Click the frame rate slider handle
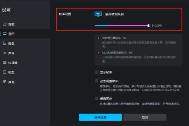189x126 pixels. (x=148, y=26)
